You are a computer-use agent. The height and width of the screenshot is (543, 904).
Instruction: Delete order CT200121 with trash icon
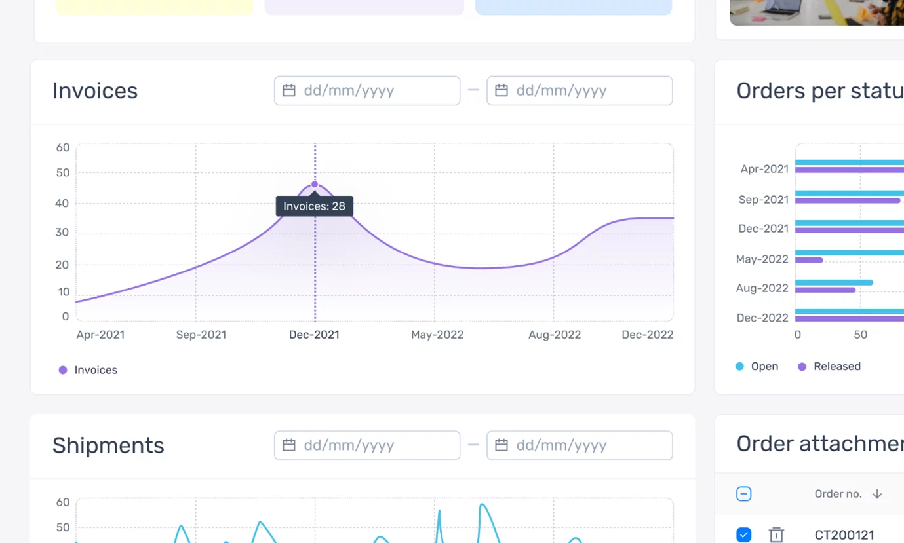point(776,534)
